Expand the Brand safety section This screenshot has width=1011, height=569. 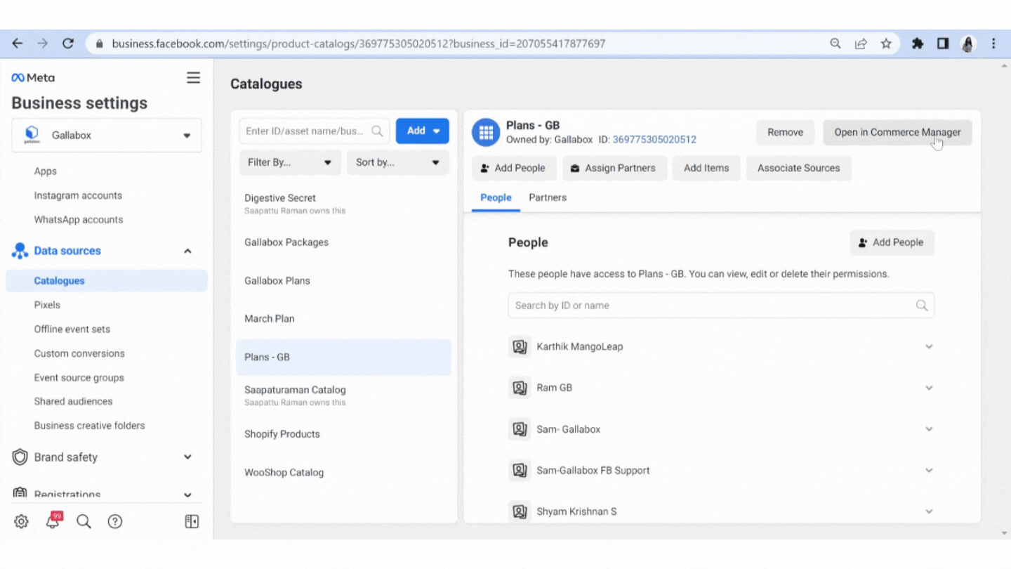pos(187,457)
